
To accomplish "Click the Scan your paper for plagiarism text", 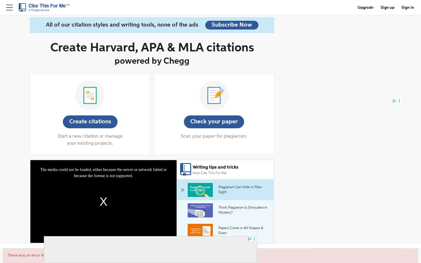I will (214, 136).
